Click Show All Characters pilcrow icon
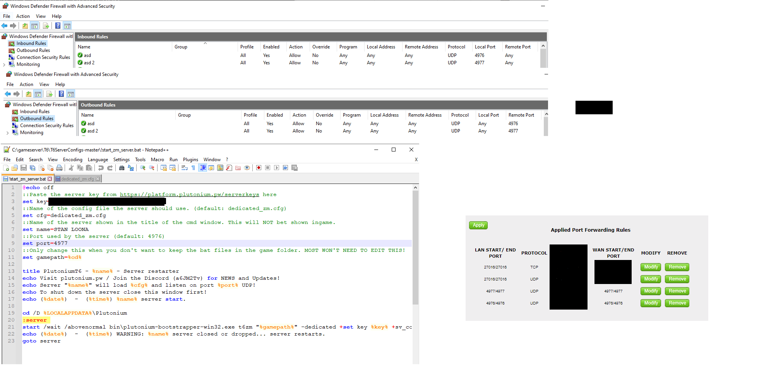Screen dimensions: 764x389 tap(194, 168)
